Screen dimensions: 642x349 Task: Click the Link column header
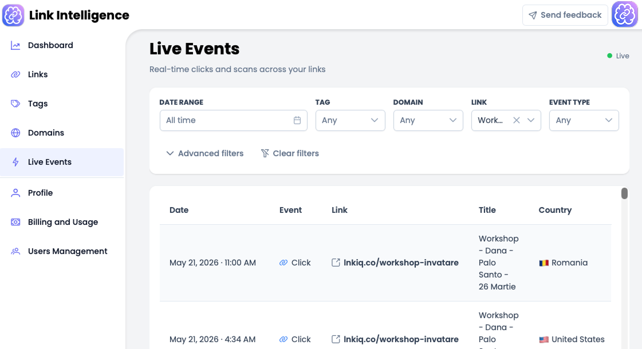pyautogui.click(x=340, y=210)
